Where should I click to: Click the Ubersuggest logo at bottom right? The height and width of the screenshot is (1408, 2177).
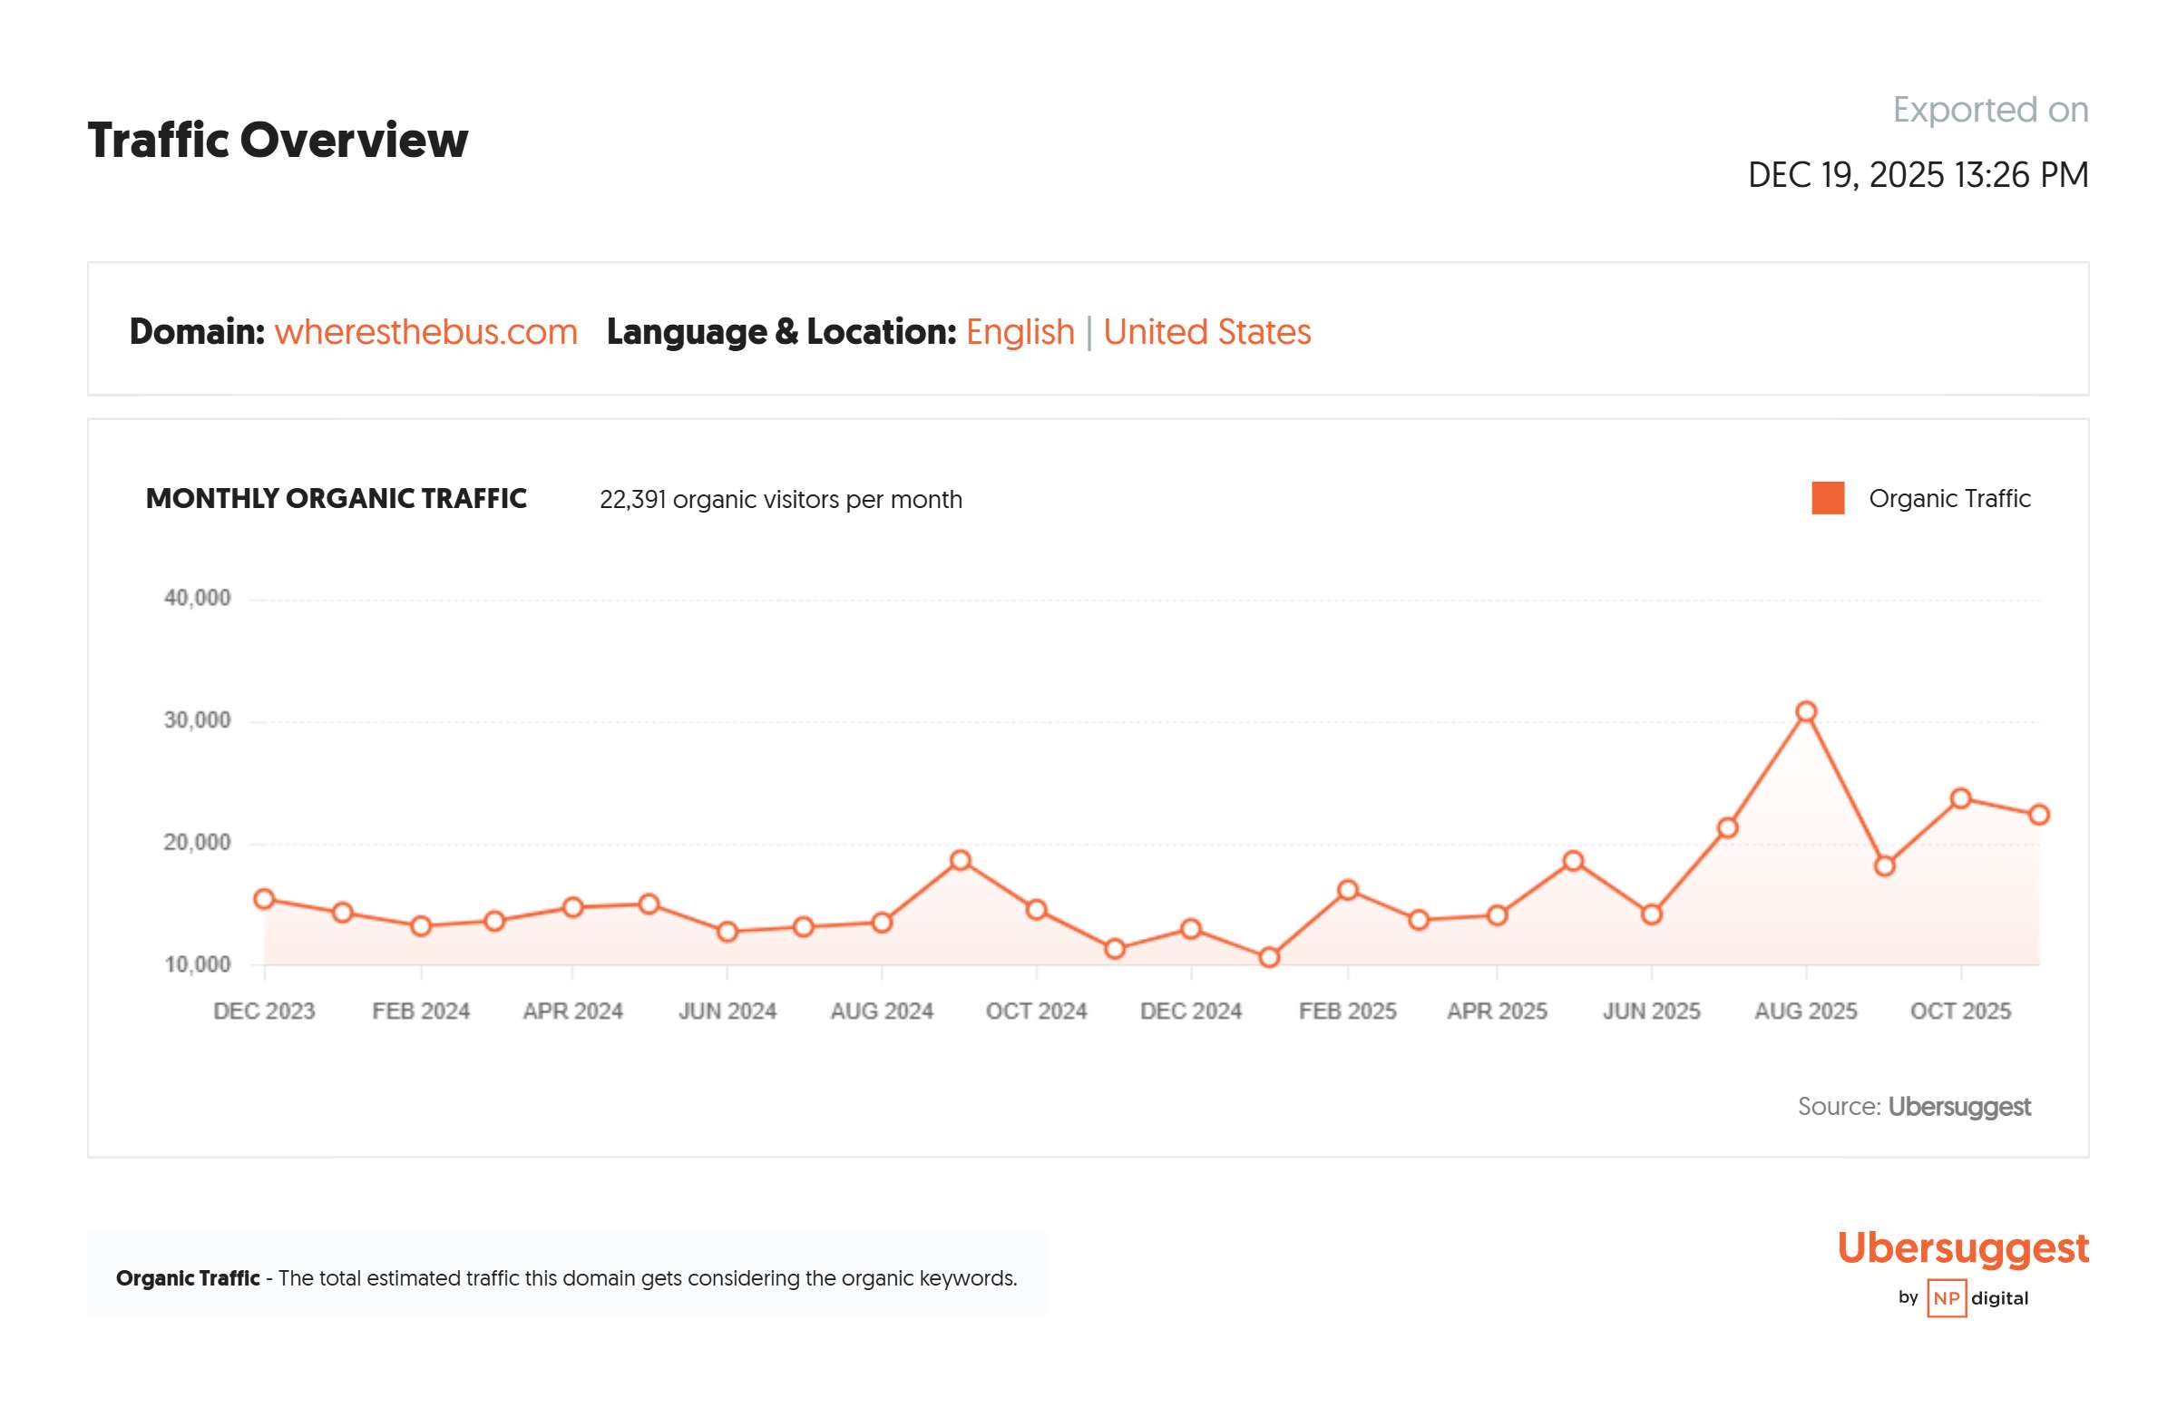pyautogui.click(x=1961, y=1248)
